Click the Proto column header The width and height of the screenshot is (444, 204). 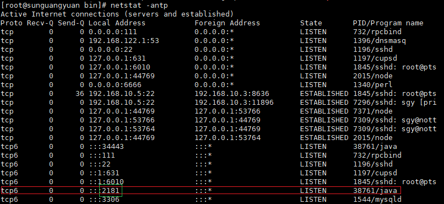point(12,23)
